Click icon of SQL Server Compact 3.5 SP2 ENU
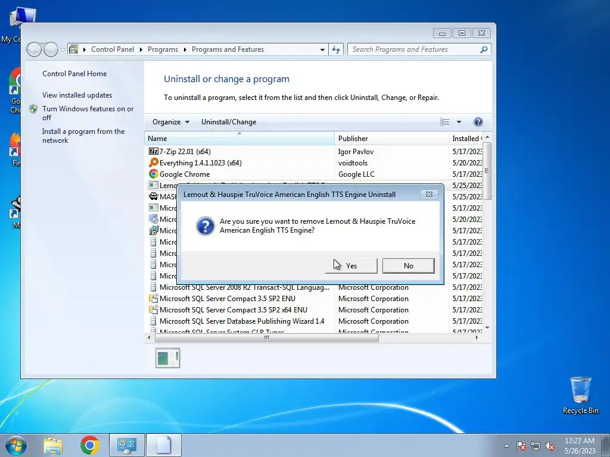610x457 pixels. coord(153,299)
